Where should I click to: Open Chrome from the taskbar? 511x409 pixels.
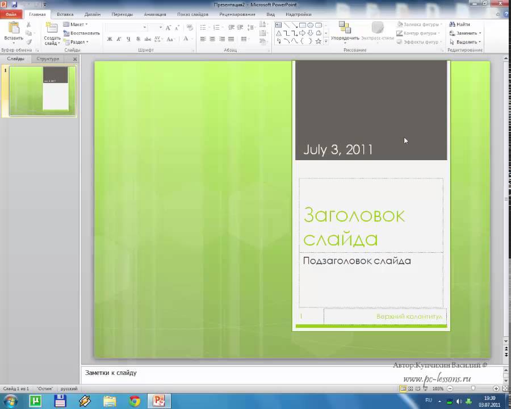[134, 401]
